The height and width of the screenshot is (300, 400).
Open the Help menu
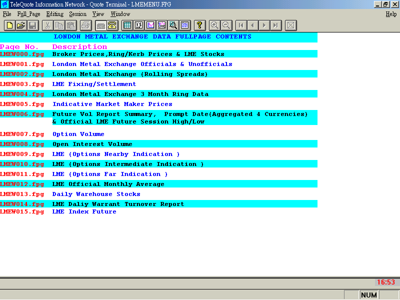(x=391, y=14)
